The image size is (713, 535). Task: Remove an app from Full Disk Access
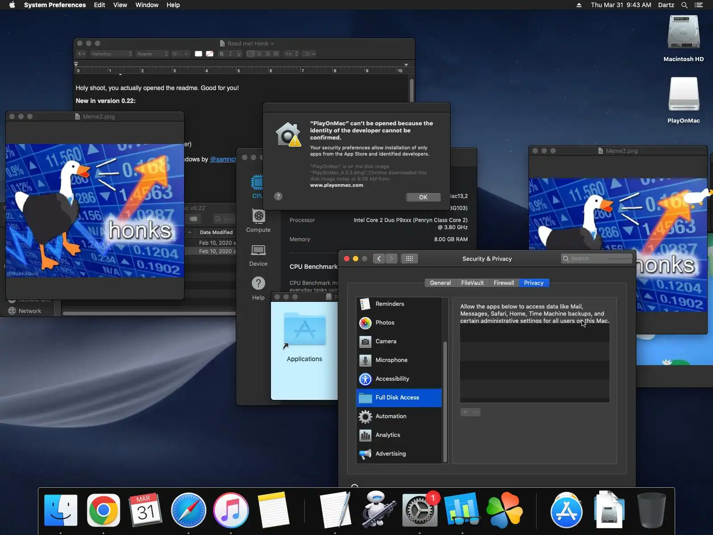(x=475, y=412)
